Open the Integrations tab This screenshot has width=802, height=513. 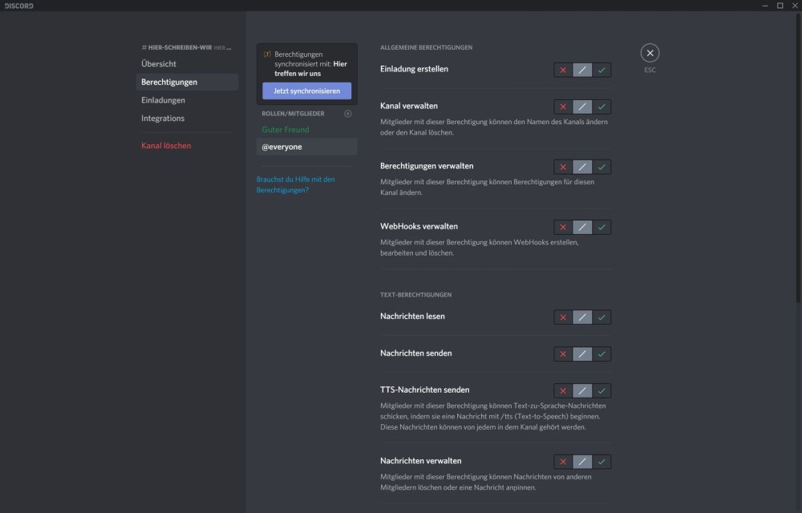(163, 119)
